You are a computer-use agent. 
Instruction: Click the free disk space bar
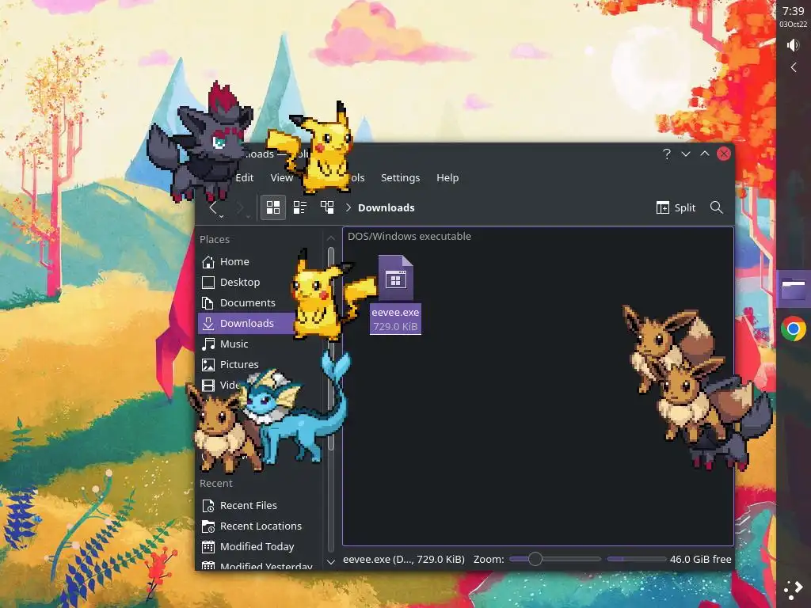pos(636,559)
